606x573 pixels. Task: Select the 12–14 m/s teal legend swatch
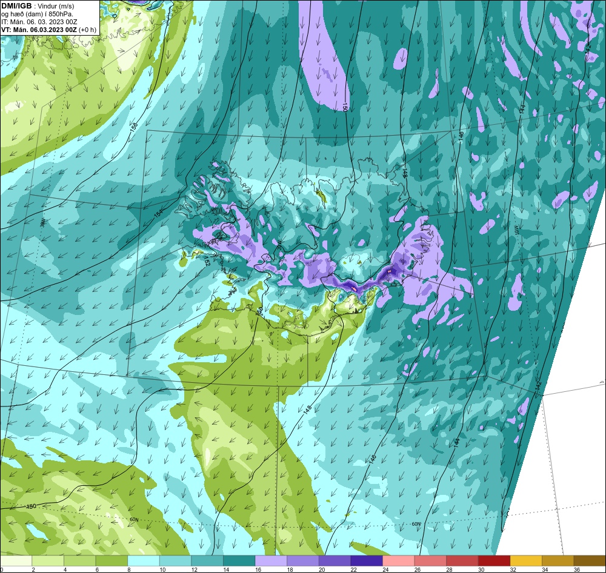(207, 561)
